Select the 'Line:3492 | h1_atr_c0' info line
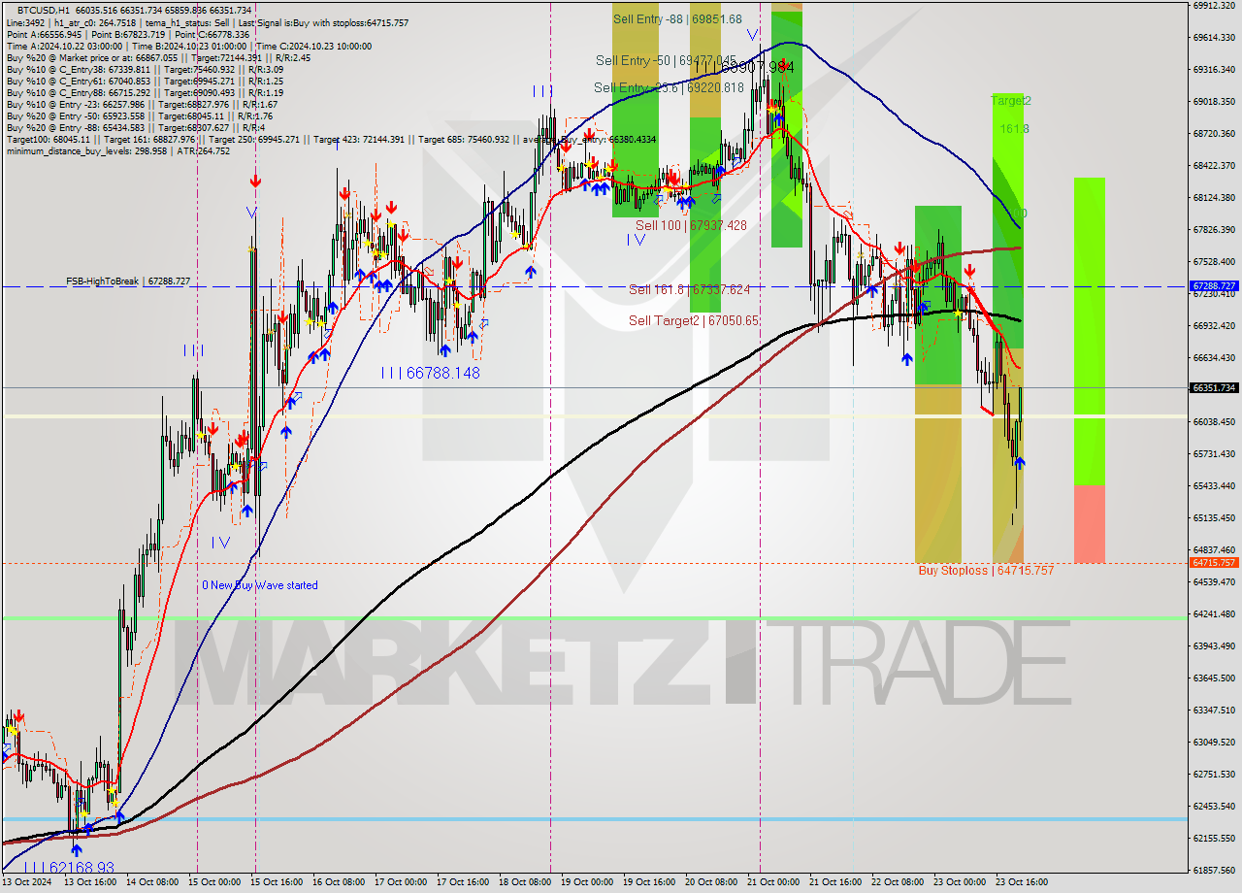Viewport: 1242px width, 893px height. point(208,22)
